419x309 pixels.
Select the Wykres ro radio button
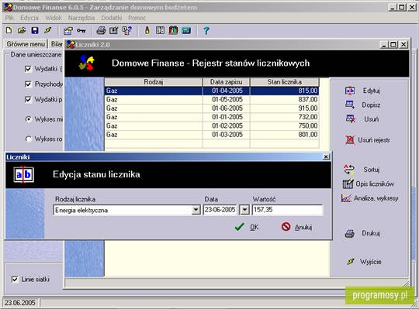29,139
